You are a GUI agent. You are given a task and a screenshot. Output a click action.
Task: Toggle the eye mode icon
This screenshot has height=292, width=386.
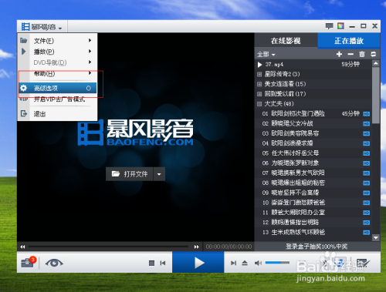click(x=54, y=263)
